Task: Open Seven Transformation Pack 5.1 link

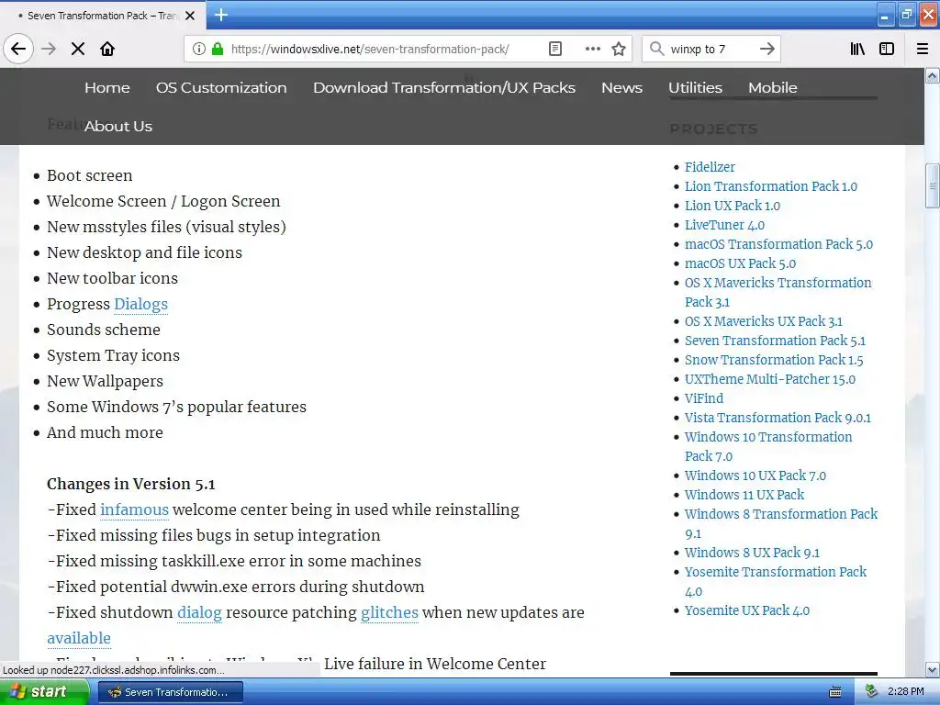Action: coord(775,341)
